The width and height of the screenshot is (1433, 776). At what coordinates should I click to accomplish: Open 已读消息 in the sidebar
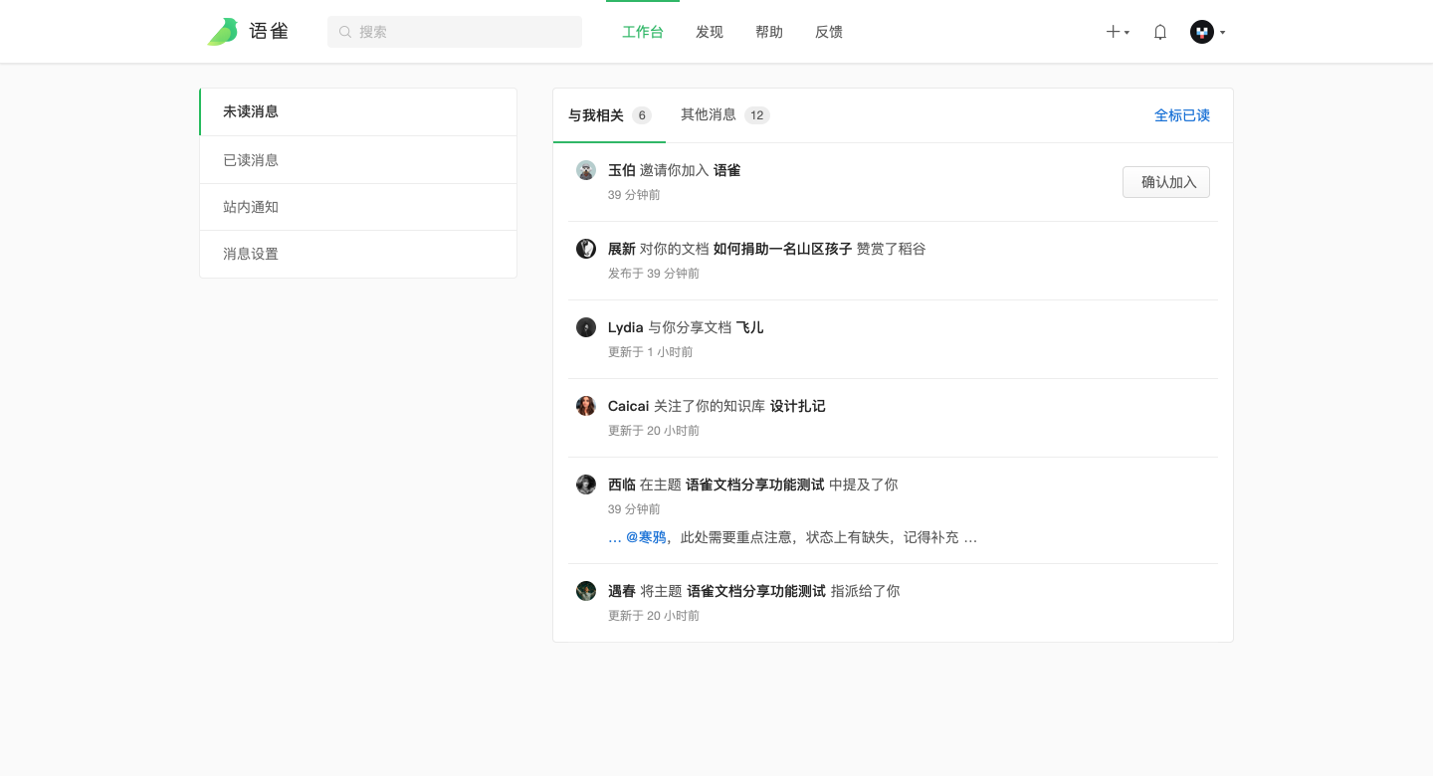251,160
